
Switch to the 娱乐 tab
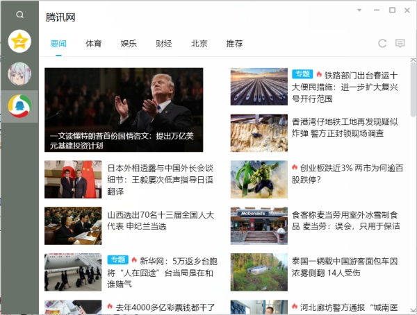[x=129, y=44]
